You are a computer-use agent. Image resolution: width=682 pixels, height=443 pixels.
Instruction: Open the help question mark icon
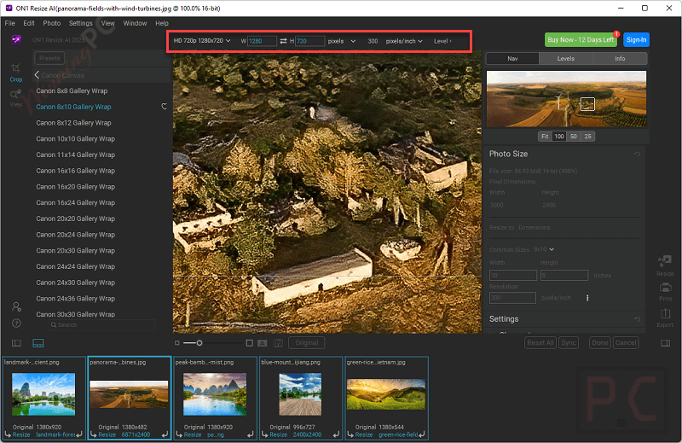click(x=16, y=324)
